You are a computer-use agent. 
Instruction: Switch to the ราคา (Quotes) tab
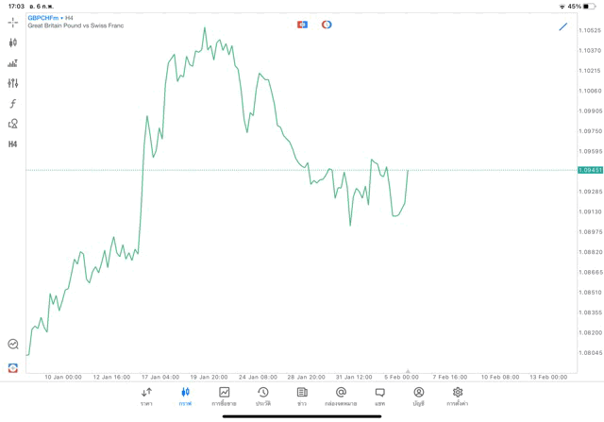(146, 396)
